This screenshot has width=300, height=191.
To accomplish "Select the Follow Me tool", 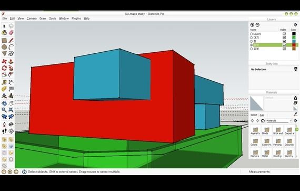I will (11, 68).
